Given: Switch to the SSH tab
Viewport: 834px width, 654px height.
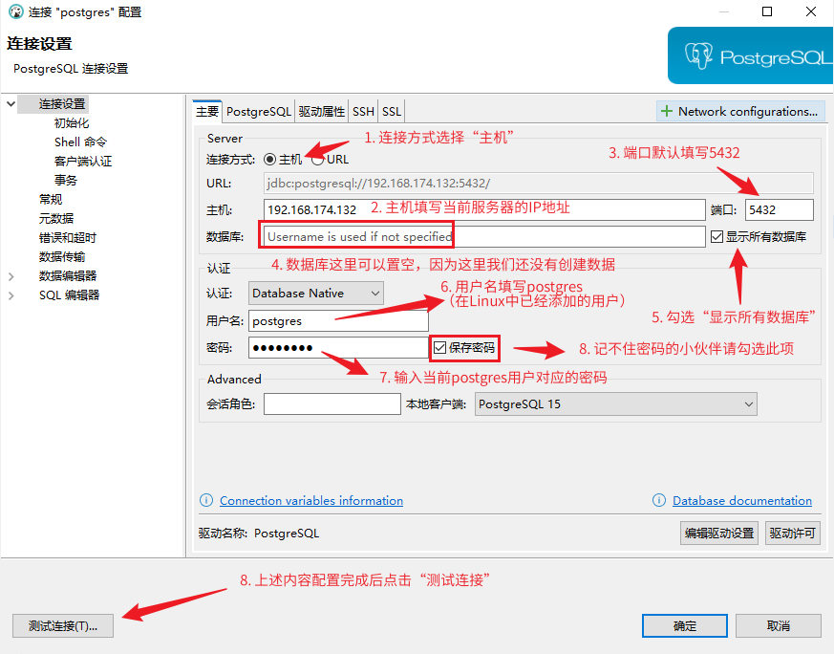Looking at the screenshot, I should [363, 112].
